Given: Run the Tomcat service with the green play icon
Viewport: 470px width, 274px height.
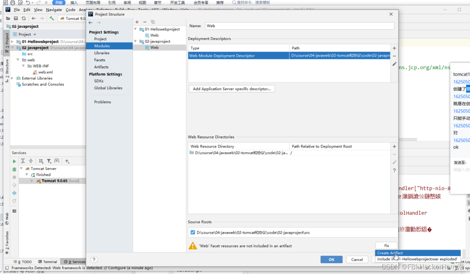Looking at the screenshot, I should point(14,161).
